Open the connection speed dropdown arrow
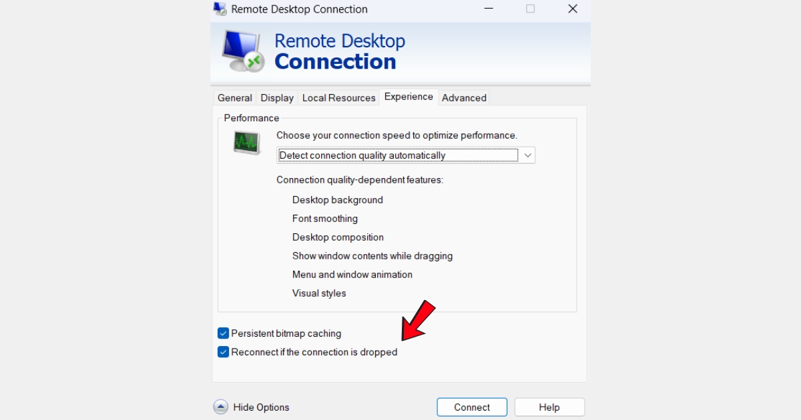The height and width of the screenshot is (420, 801). [x=527, y=155]
